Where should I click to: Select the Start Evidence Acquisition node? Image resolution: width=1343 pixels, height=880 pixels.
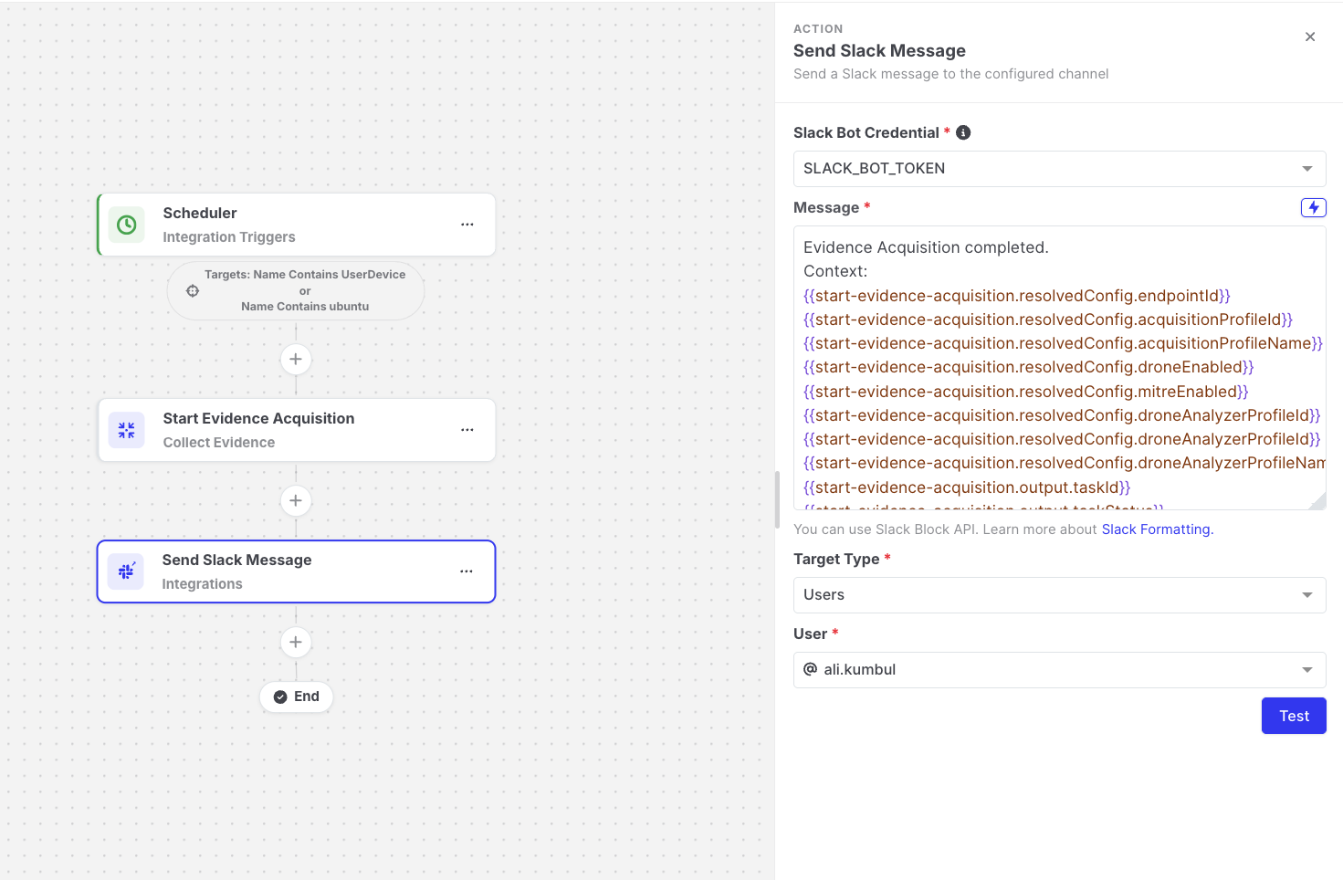(297, 430)
